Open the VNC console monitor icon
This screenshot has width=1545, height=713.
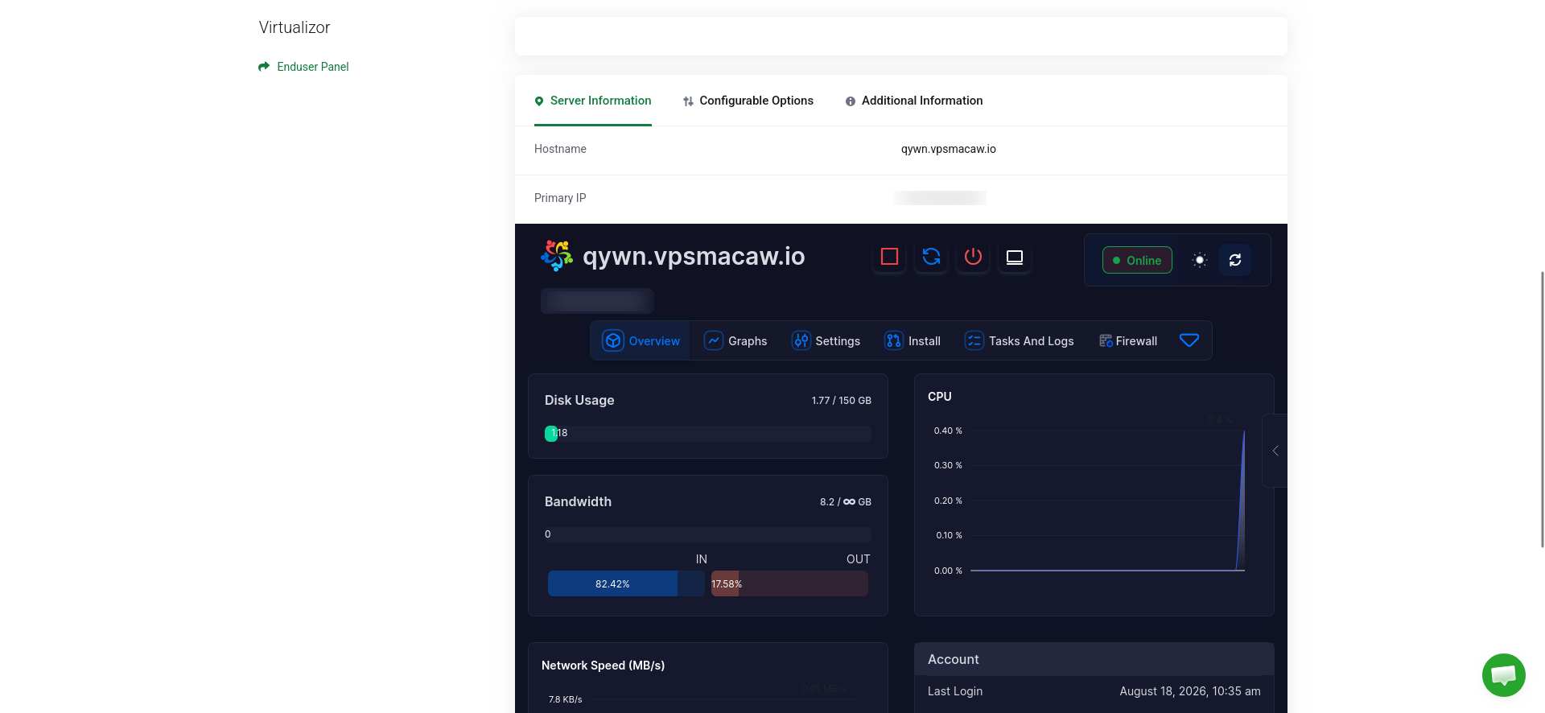click(x=1015, y=257)
